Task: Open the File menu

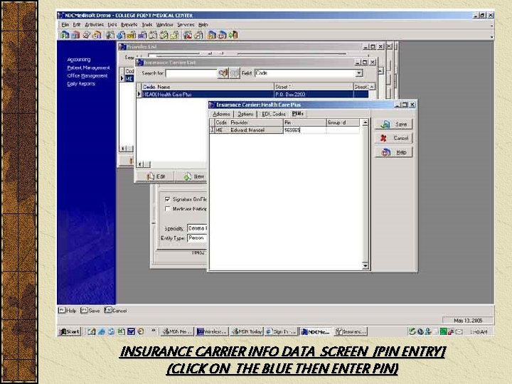Action: 65,24
